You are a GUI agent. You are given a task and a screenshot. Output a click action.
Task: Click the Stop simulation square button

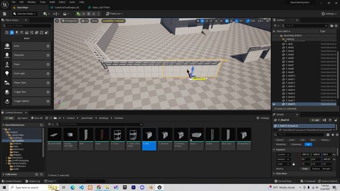coord(89,14)
